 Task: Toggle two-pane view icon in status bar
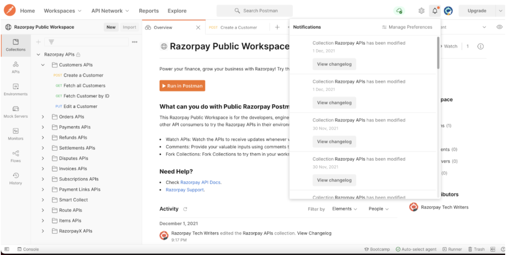pyautogui.click(x=493, y=249)
